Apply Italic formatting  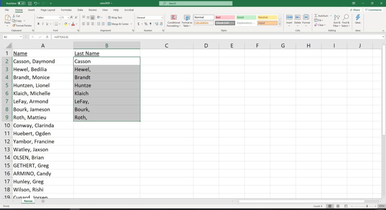(x=43, y=24)
